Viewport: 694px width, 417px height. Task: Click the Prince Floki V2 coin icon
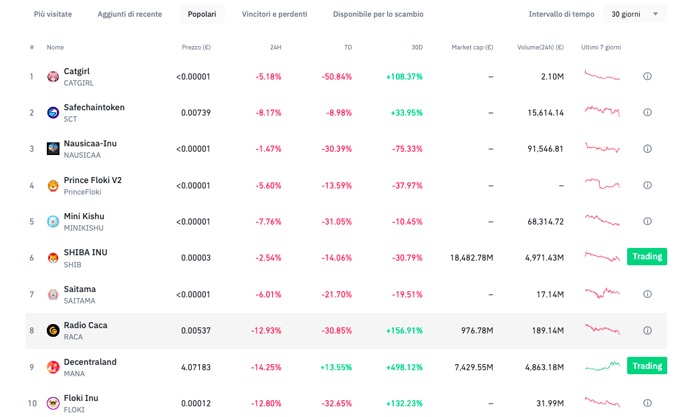[x=53, y=186]
